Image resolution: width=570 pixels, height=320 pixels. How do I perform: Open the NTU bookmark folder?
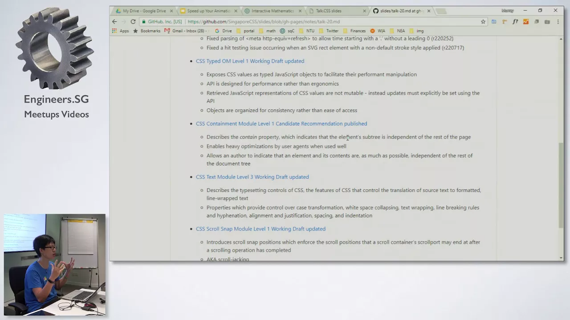pos(306,31)
